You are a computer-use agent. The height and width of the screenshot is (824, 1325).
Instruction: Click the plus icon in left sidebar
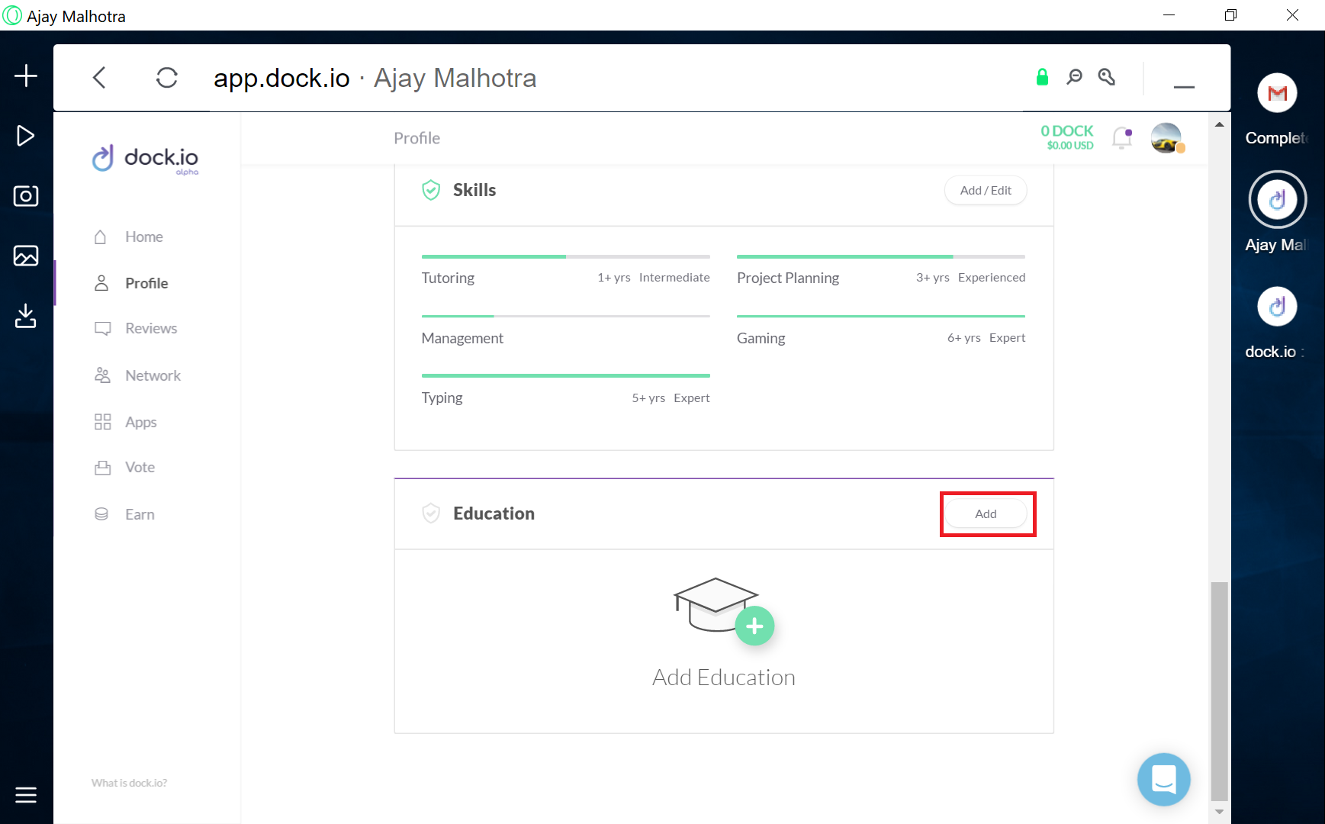tap(26, 76)
